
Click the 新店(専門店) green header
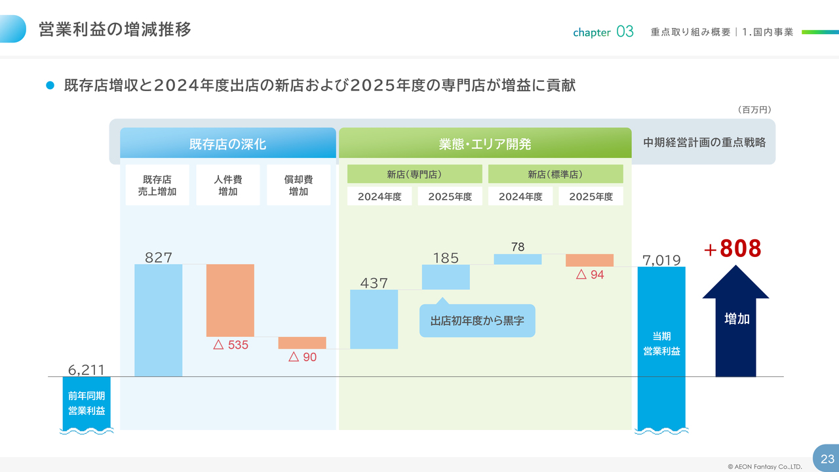(414, 174)
